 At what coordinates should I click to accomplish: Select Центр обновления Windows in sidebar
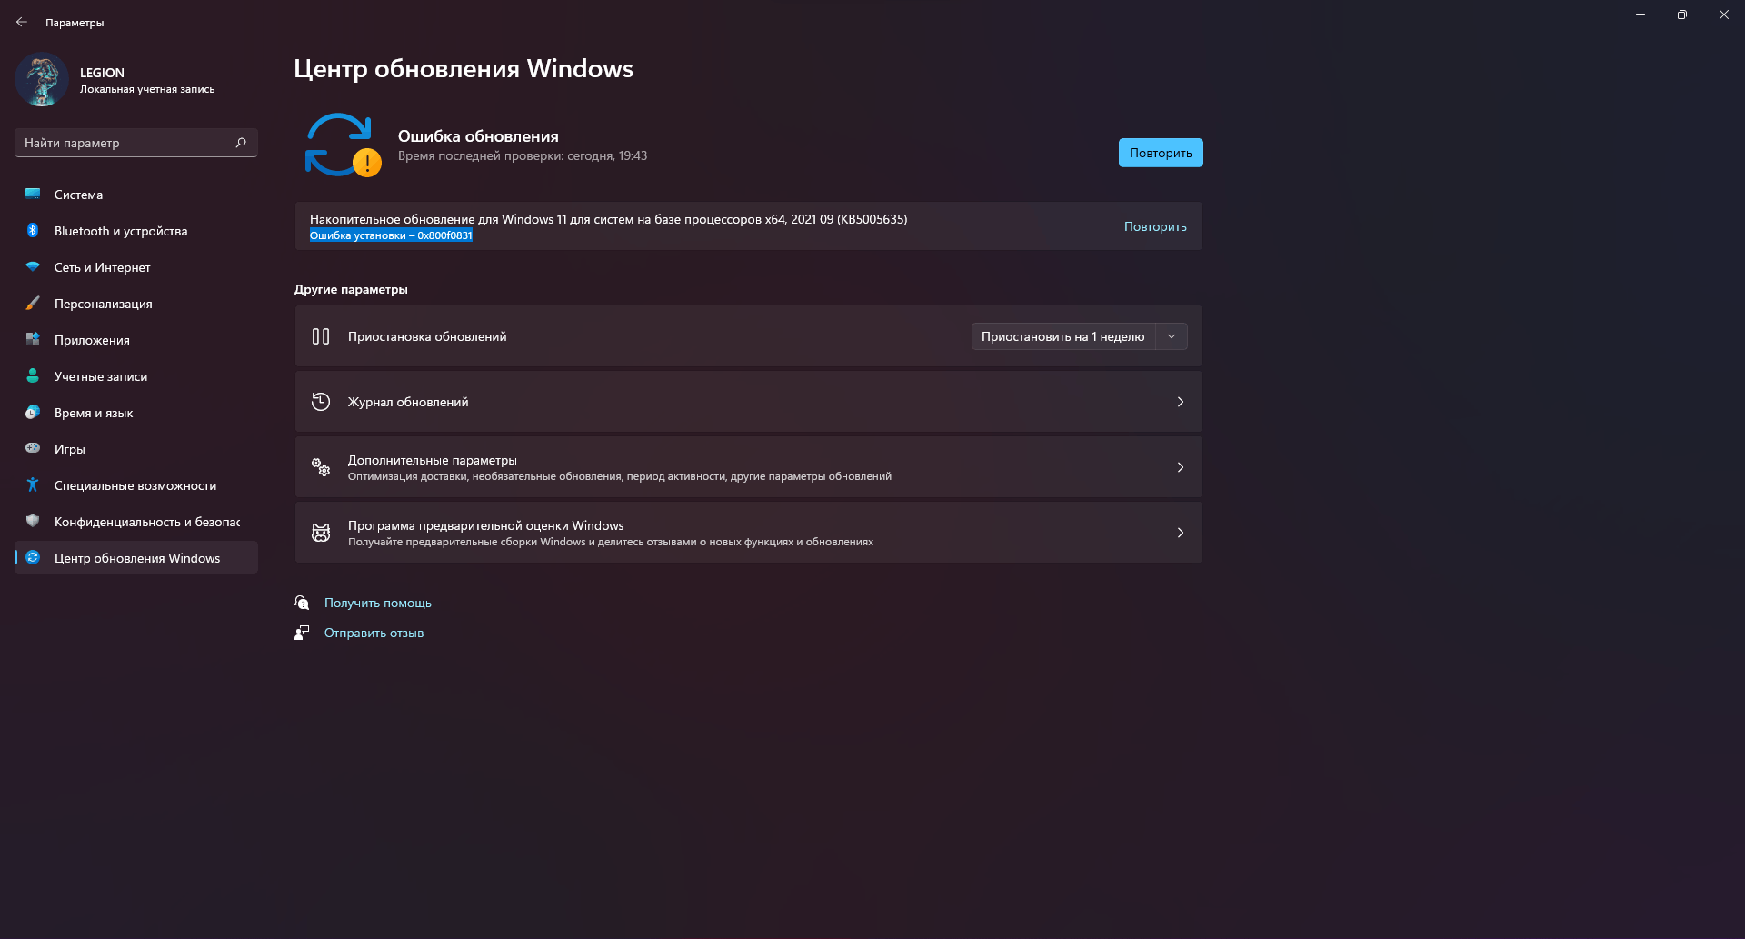click(136, 558)
